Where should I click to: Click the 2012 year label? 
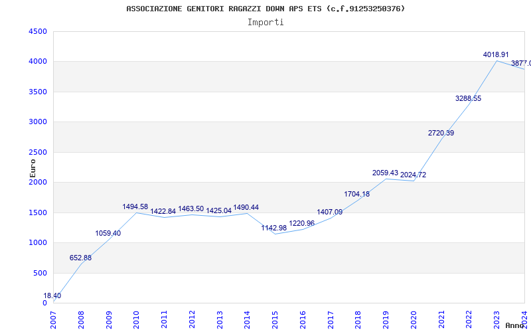tap(192, 320)
